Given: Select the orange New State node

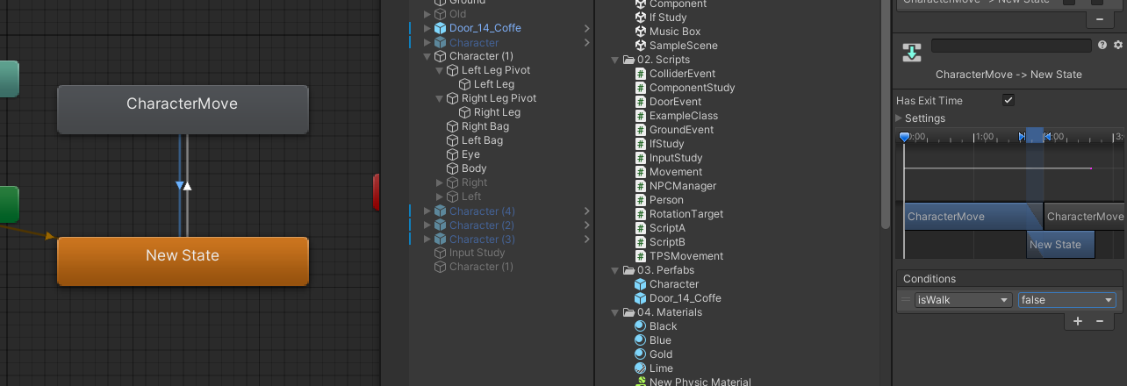Looking at the screenshot, I should (x=183, y=261).
